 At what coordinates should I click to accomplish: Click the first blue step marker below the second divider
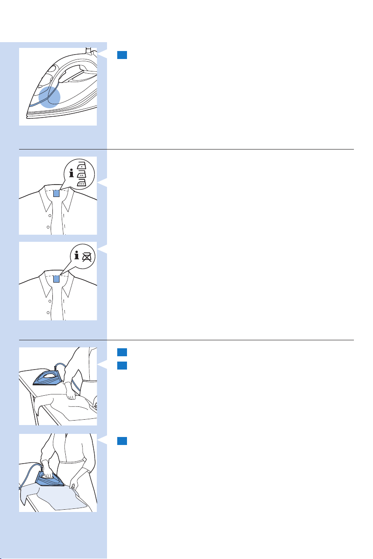[x=123, y=352]
